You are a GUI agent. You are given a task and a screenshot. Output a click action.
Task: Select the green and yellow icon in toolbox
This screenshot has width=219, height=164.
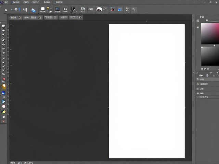coord(3,112)
